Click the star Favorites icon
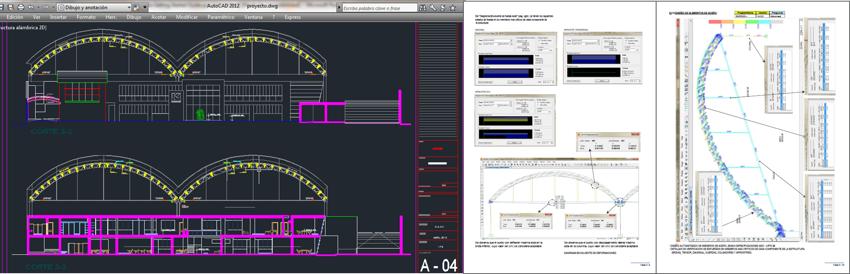This screenshot has width=850, height=274. tap(453, 8)
